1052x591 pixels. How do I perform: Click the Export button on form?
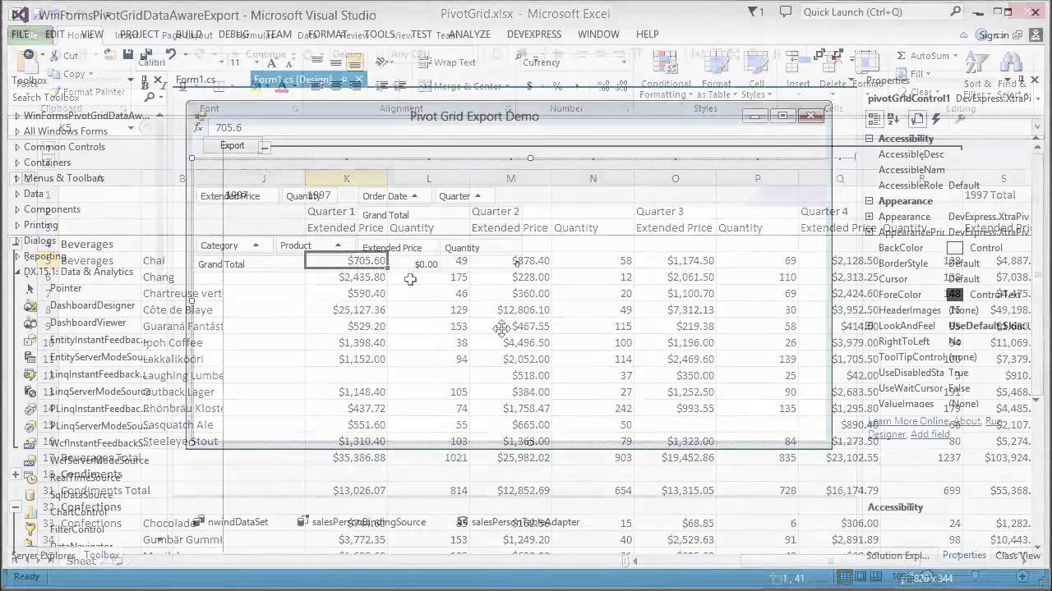coord(233,145)
